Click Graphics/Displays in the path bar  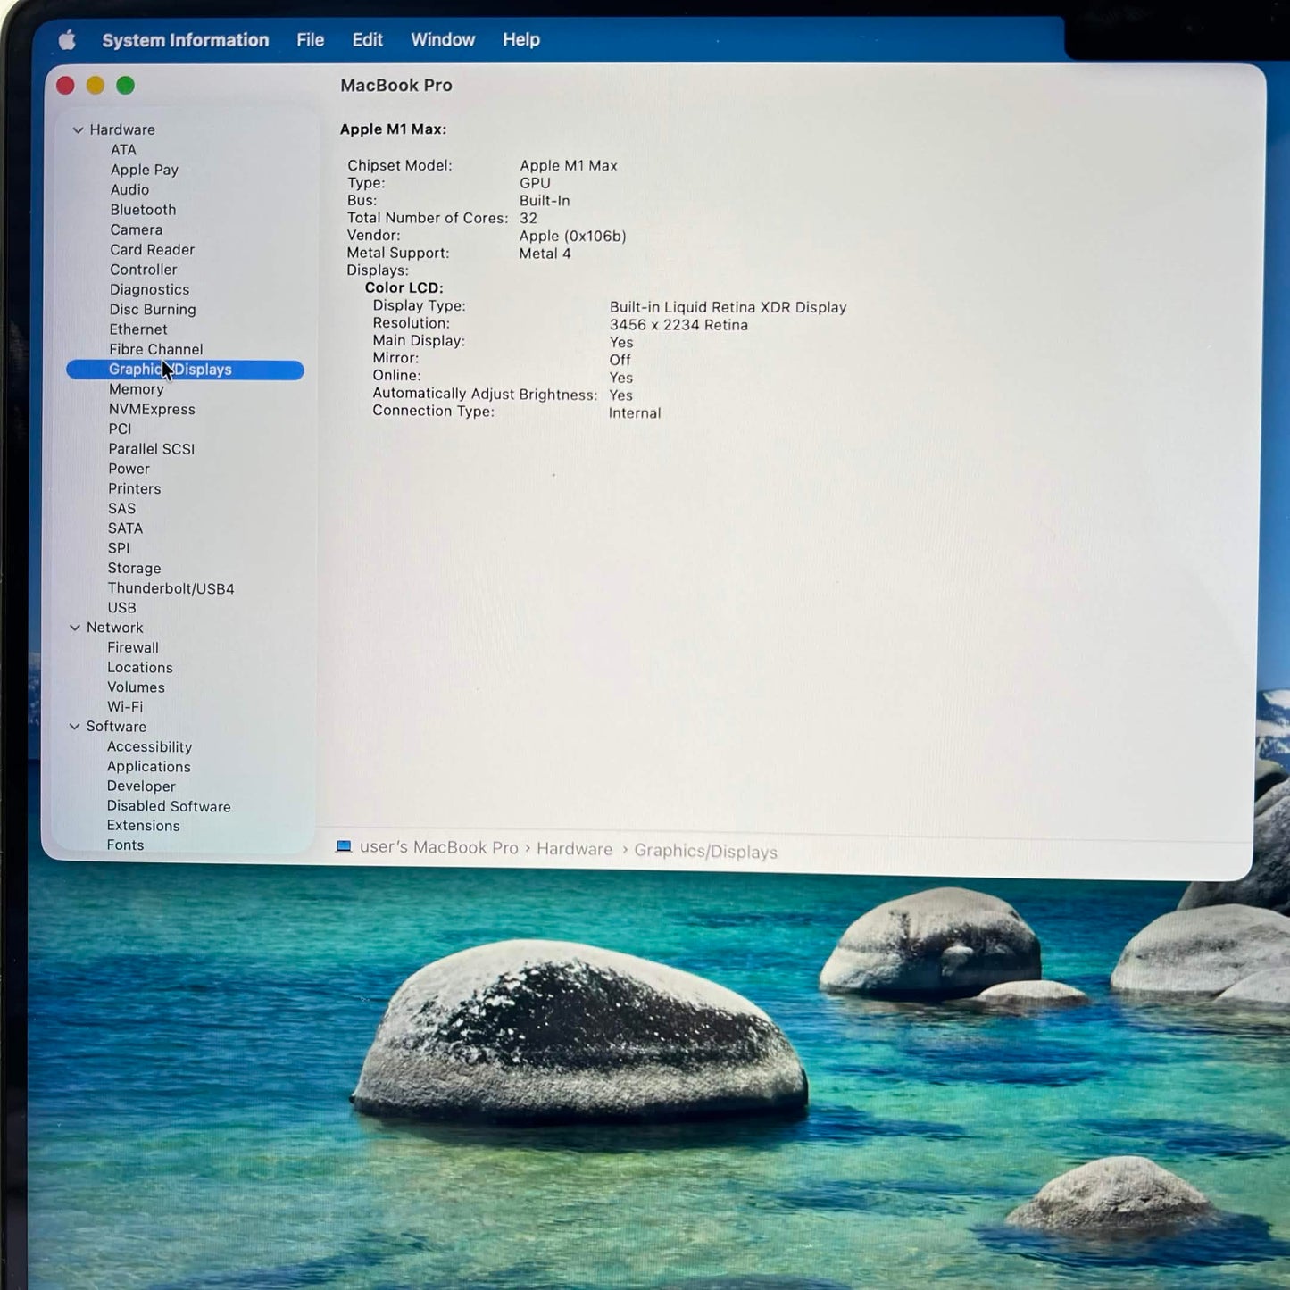click(706, 852)
